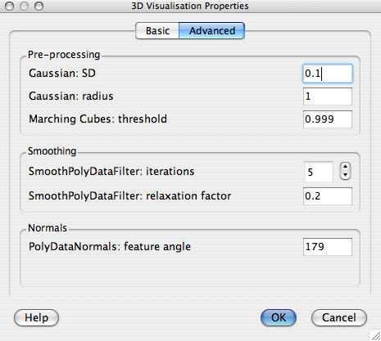This screenshot has width=381, height=341.
Task: Click the Smoothing group label
Action: tap(52, 151)
